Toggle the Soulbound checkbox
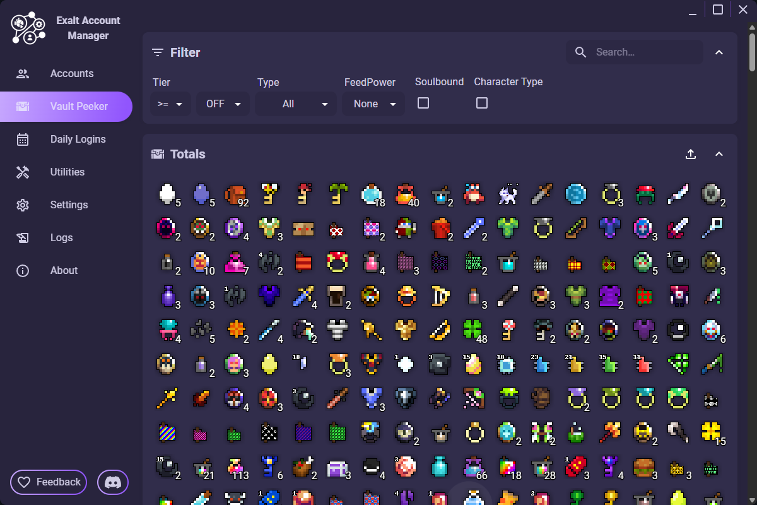The width and height of the screenshot is (757, 505). pos(423,103)
